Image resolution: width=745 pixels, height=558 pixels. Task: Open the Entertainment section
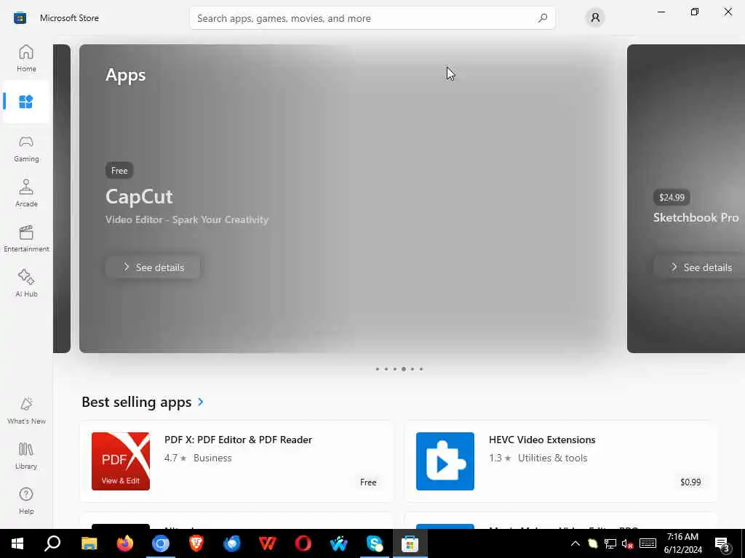pos(26,238)
